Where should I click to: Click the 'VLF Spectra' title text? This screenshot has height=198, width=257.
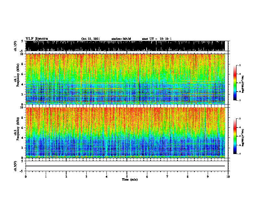pos(37,39)
